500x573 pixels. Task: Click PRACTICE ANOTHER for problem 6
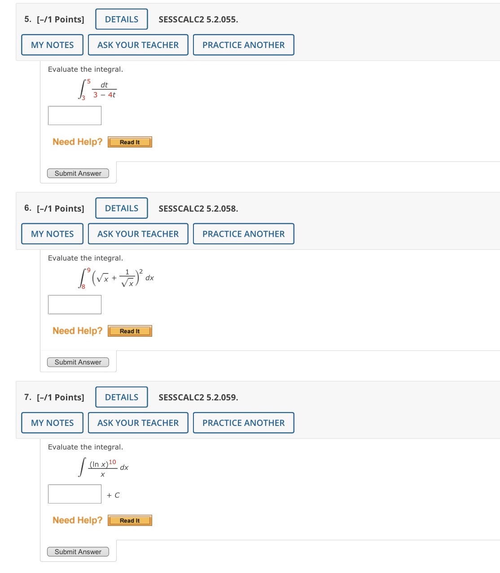click(x=243, y=234)
